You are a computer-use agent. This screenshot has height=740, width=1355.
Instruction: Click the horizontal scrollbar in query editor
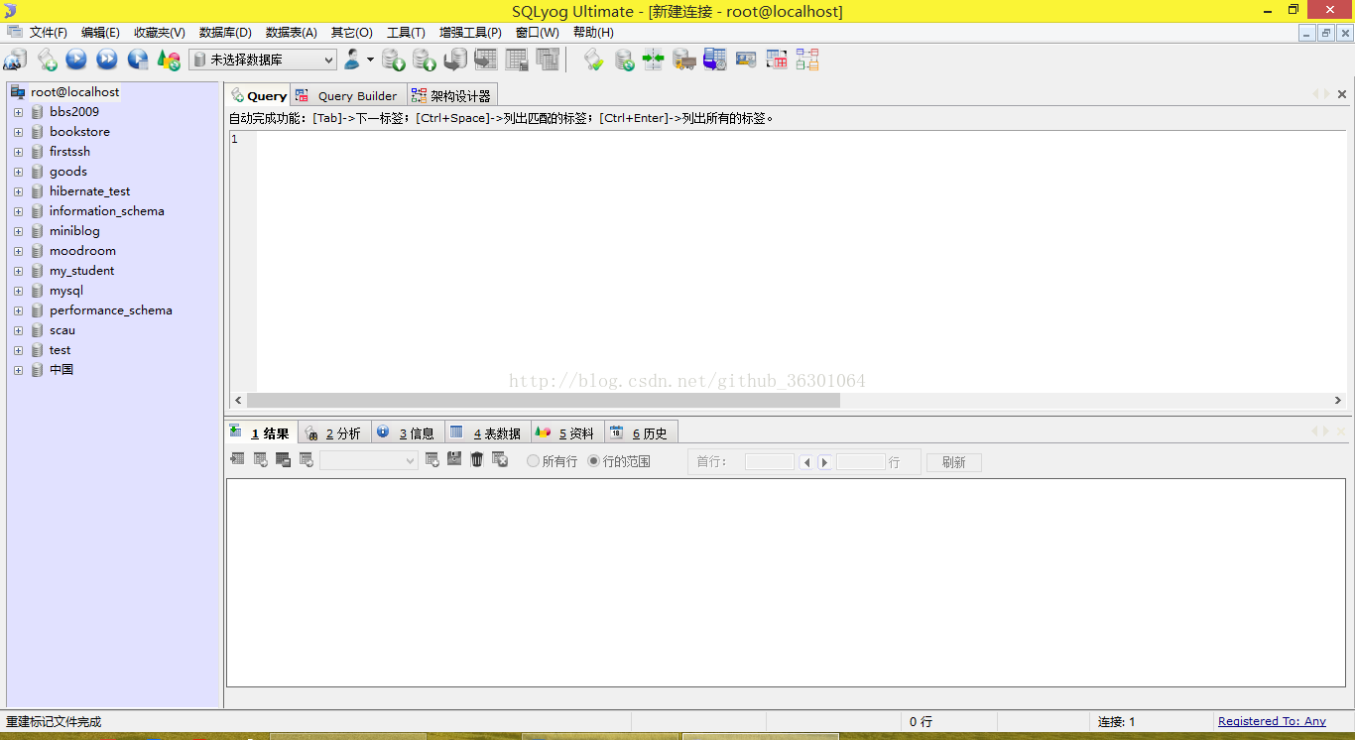point(543,401)
